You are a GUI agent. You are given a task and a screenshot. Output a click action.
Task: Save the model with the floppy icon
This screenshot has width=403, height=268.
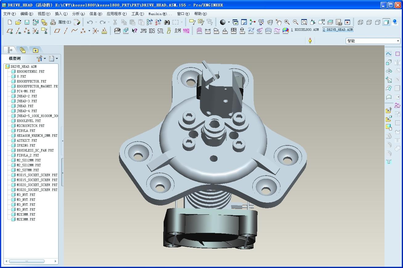pyautogui.click(x=27, y=22)
